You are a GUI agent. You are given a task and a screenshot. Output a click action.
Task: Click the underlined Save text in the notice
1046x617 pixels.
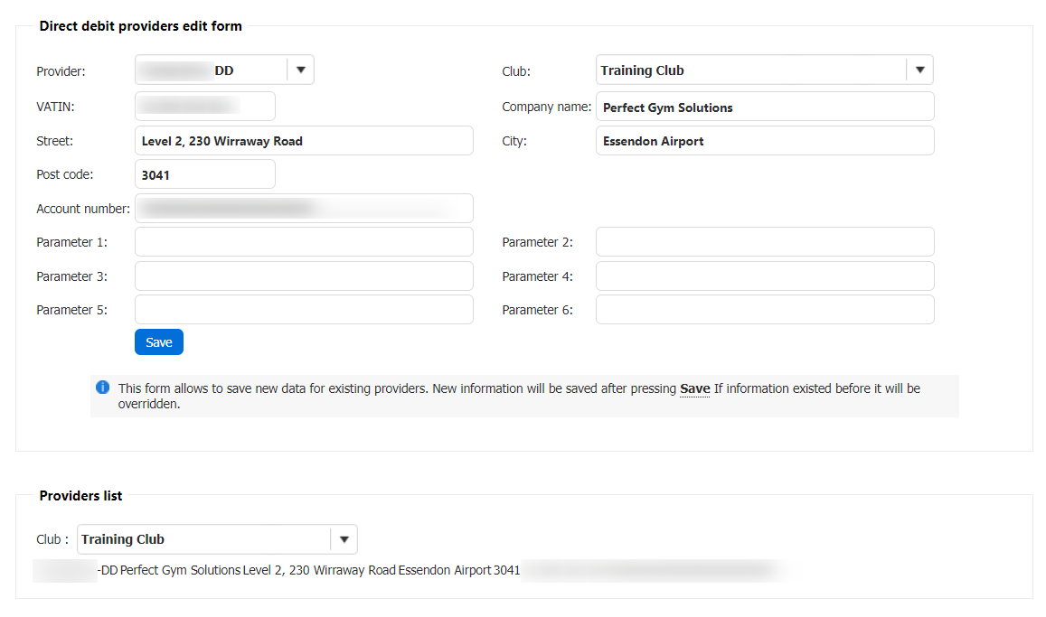coord(694,388)
